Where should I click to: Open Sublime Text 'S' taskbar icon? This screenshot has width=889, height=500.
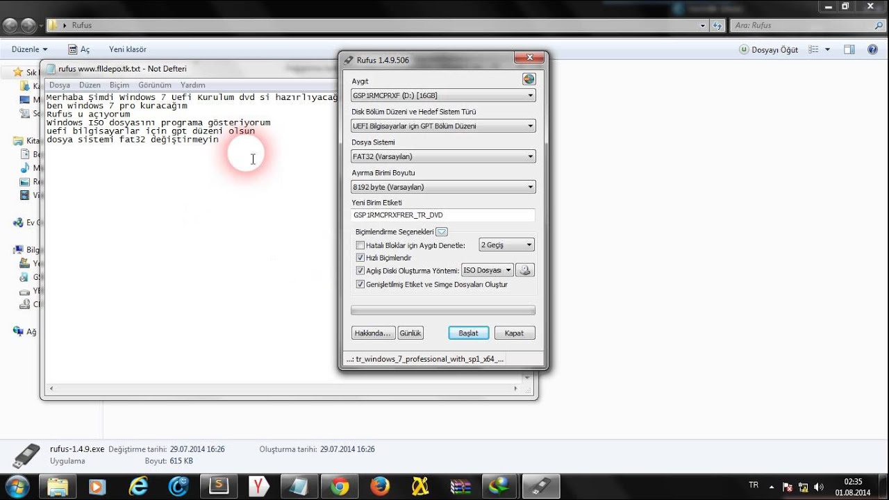pyautogui.click(x=218, y=486)
